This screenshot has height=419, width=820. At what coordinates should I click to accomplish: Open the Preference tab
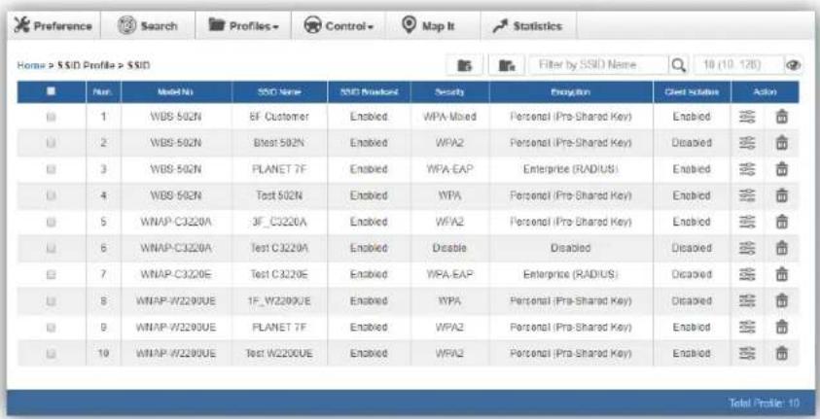pyautogui.click(x=53, y=25)
